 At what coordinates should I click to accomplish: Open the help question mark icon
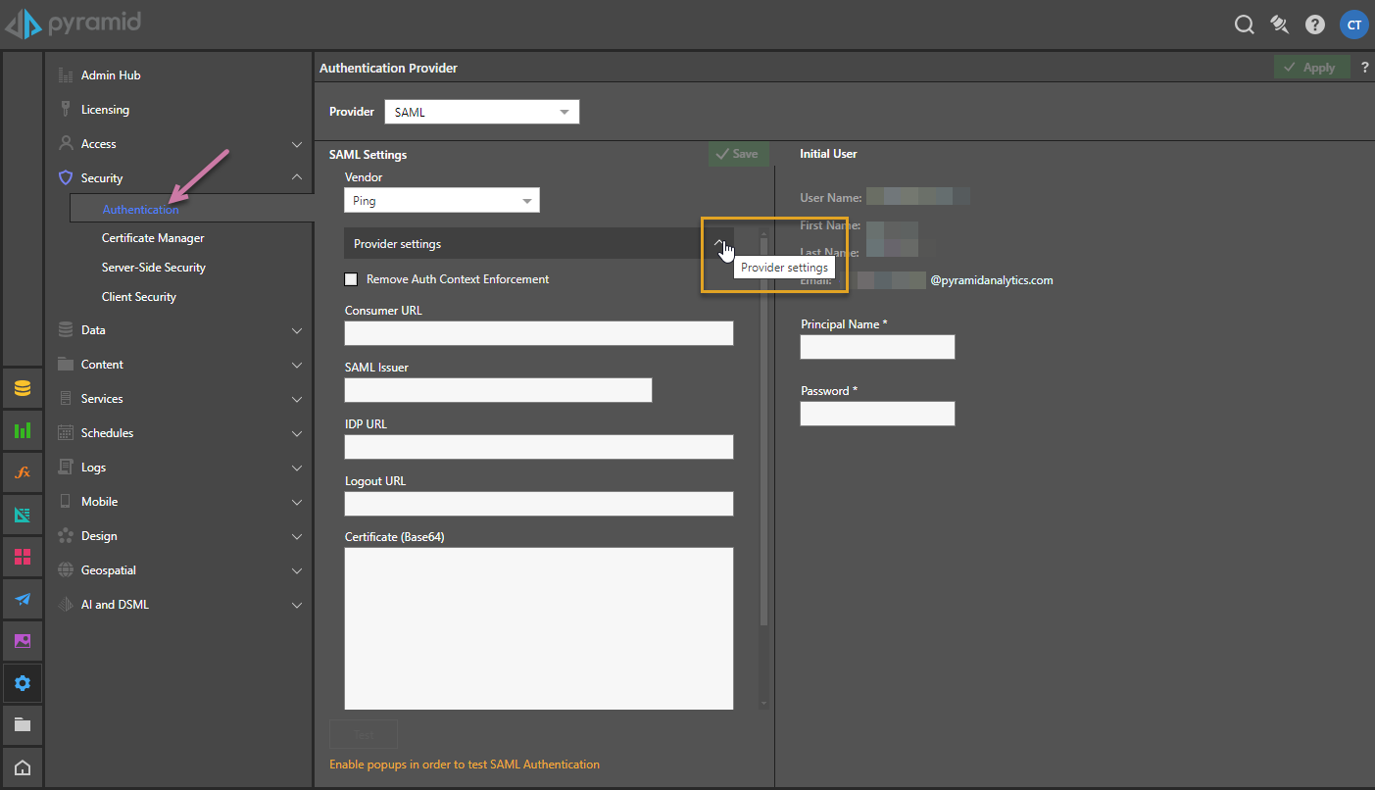(1315, 25)
